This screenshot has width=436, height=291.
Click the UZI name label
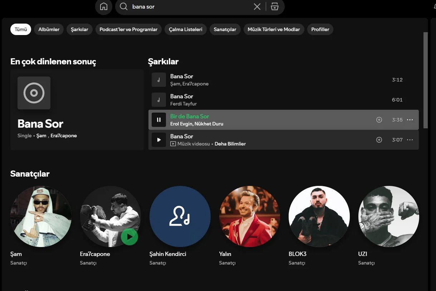coord(363,254)
